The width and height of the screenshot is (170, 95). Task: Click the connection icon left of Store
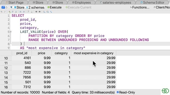click(11, 7)
